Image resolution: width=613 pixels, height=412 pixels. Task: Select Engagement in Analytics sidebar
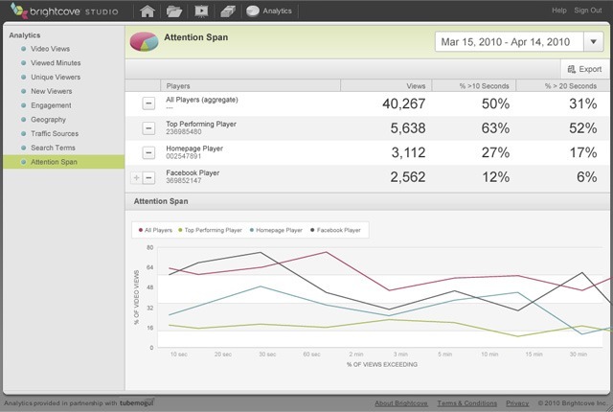click(x=51, y=105)
